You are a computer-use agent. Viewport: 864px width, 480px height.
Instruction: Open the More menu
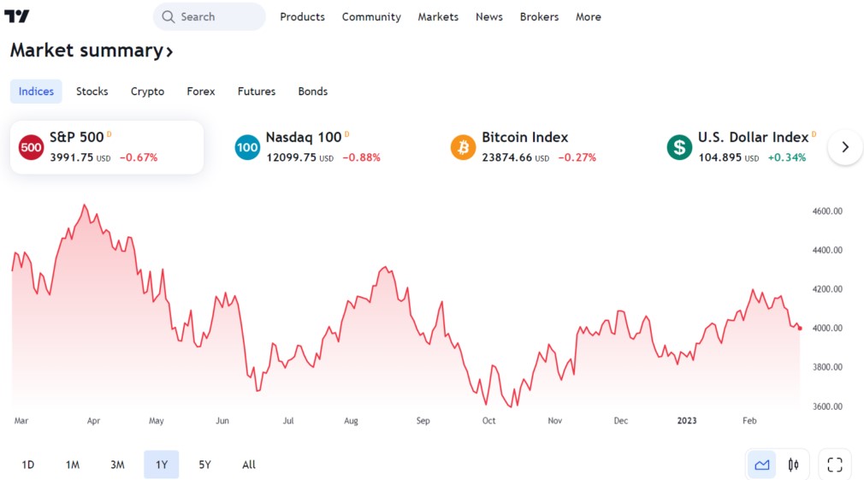pyautogui.click(x=589, y=16)
